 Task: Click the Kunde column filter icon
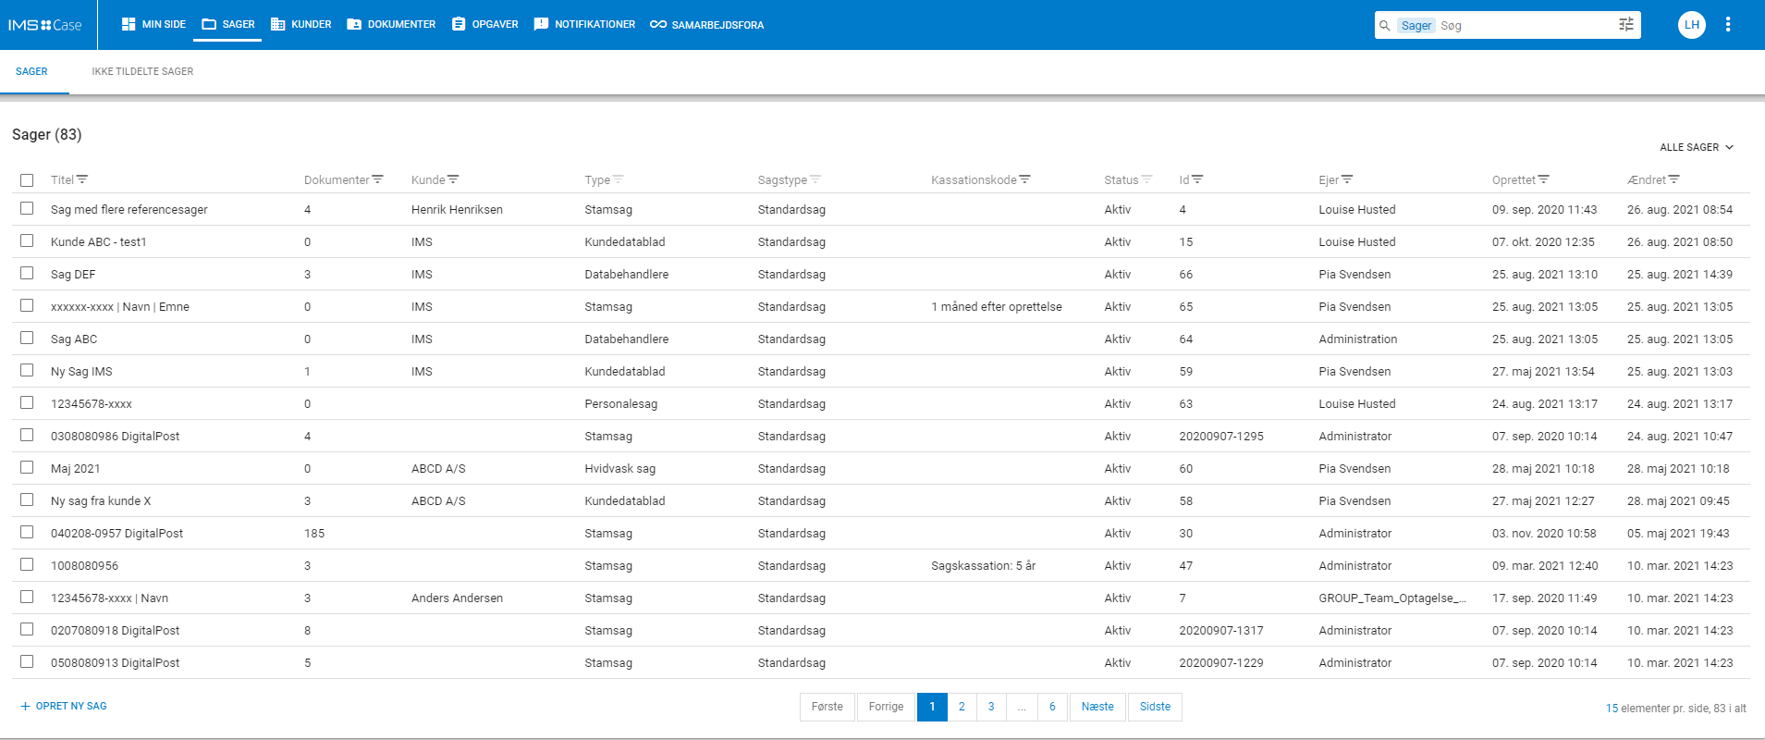point(453,179)
